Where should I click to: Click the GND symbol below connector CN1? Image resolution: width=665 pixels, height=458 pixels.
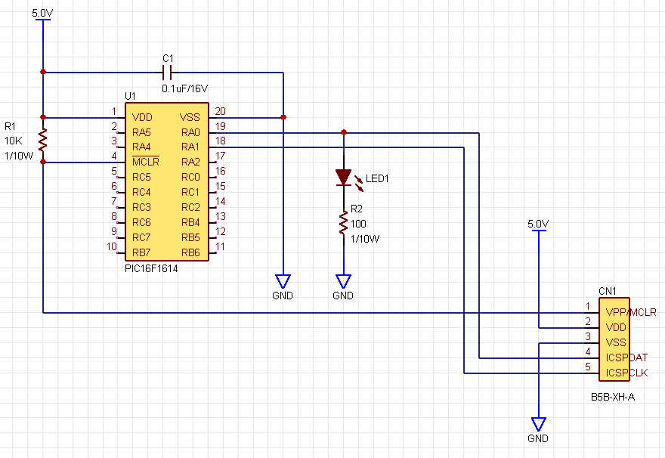coord(538,425)
